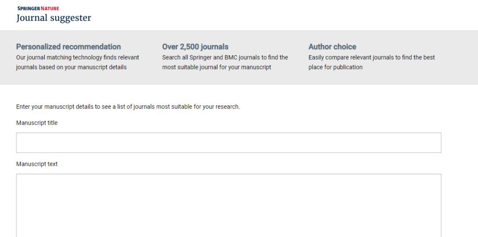
Task: Click 'place for publication' text line
Action: pos(335,68)
